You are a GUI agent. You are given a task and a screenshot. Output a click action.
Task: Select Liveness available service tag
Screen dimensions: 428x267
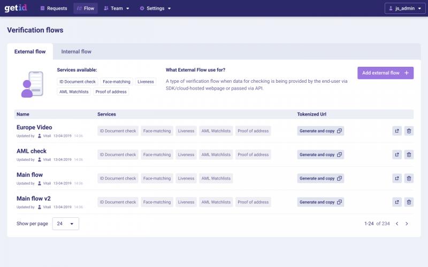click(x=146, y=82)
